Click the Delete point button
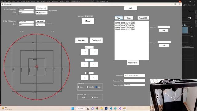The image size is (197, 111). click(96, 40)
